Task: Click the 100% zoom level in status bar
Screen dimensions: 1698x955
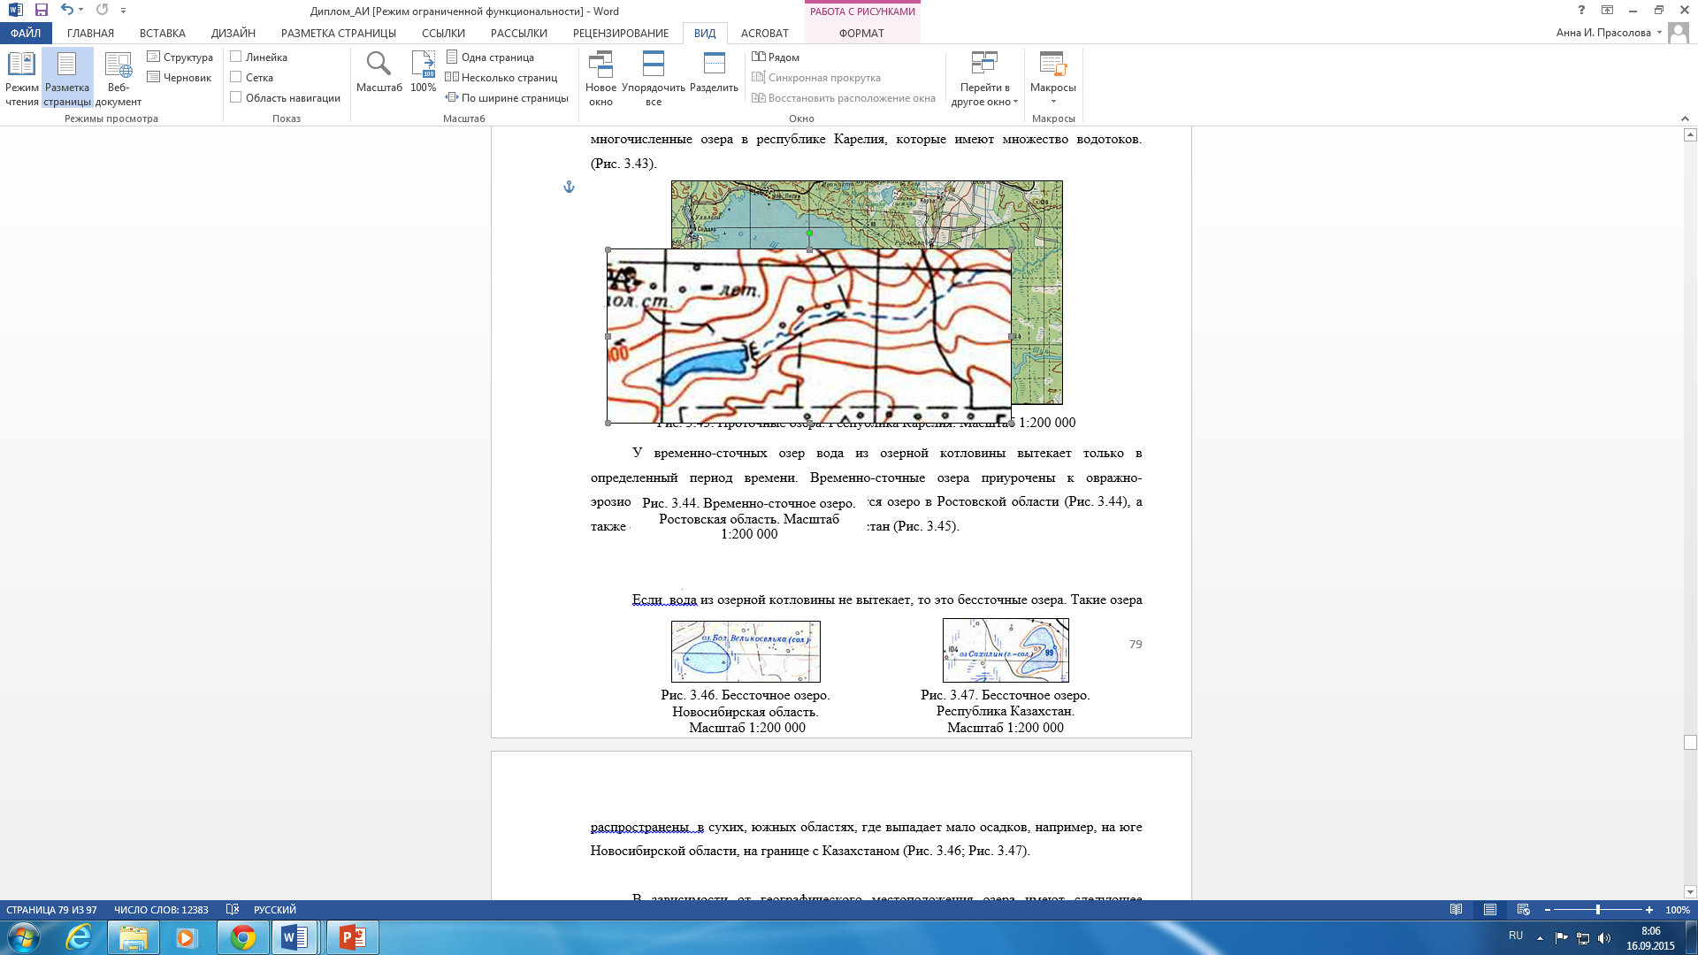Action: point(1677,910)
